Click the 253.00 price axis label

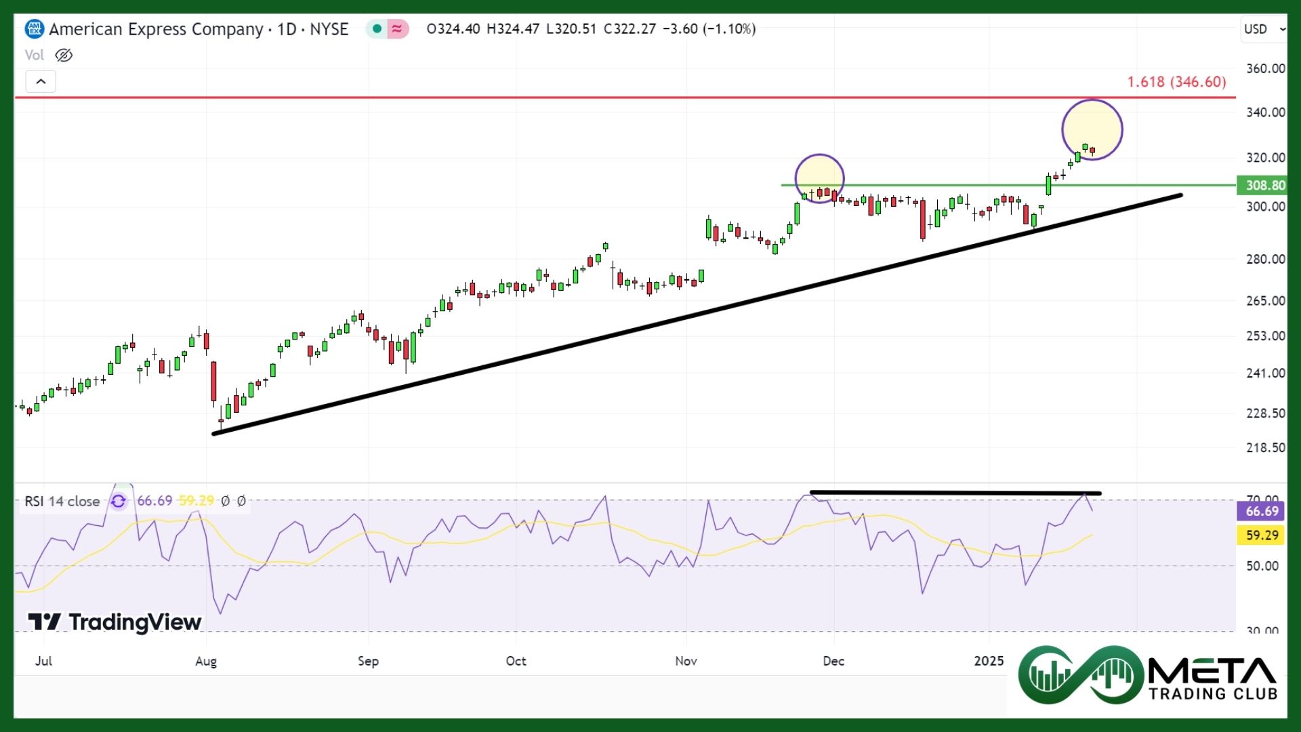[1265, 336]
